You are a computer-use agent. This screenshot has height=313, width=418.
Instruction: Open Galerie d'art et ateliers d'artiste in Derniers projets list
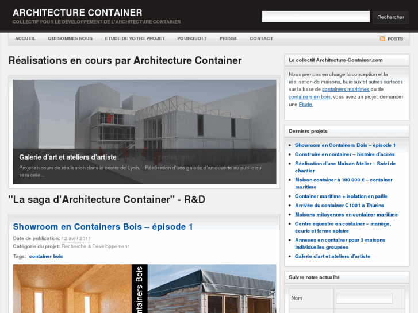pyautogui.click(x=332, y=256)
